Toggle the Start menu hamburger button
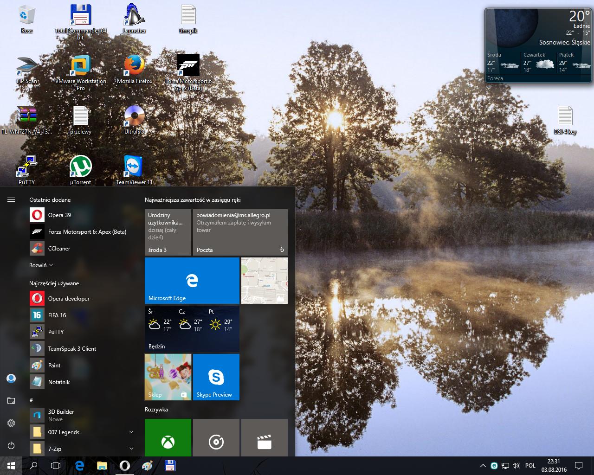 (x=11, y=200)
